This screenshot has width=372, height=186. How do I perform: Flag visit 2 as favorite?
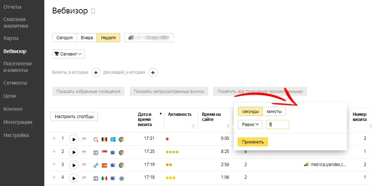84,152
